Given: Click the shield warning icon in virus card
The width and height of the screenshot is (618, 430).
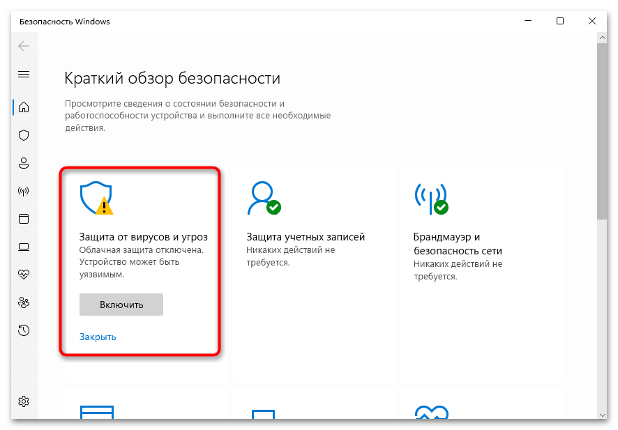Looking at the screenshot, I should click(96, 198).
